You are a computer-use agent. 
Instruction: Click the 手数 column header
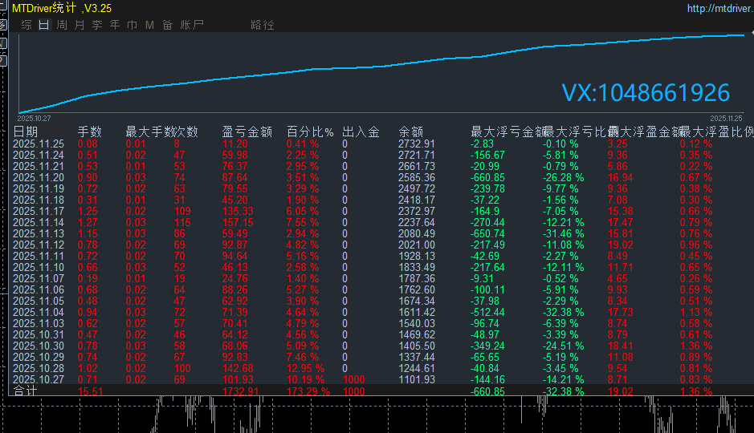[x=90, y=132]
